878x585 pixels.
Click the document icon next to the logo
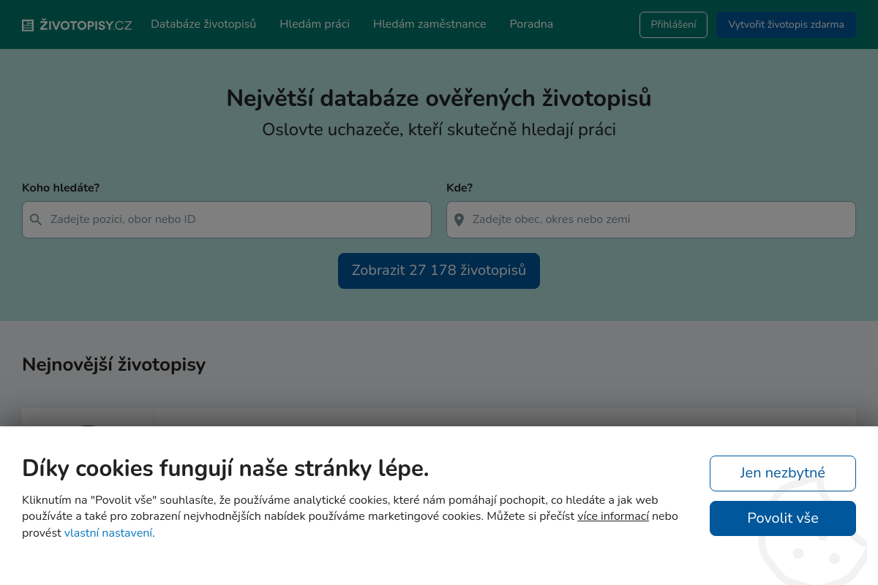pyautogui.click(x=27, y=24)
